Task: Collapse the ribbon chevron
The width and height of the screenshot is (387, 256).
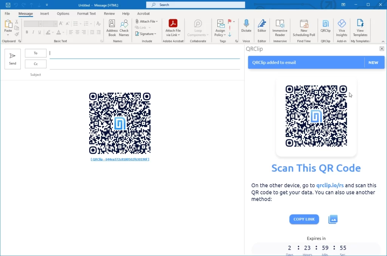Action: point(383,42)
